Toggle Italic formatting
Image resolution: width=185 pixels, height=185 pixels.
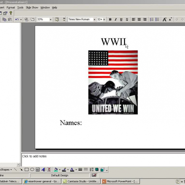click(x=116, y=20)
